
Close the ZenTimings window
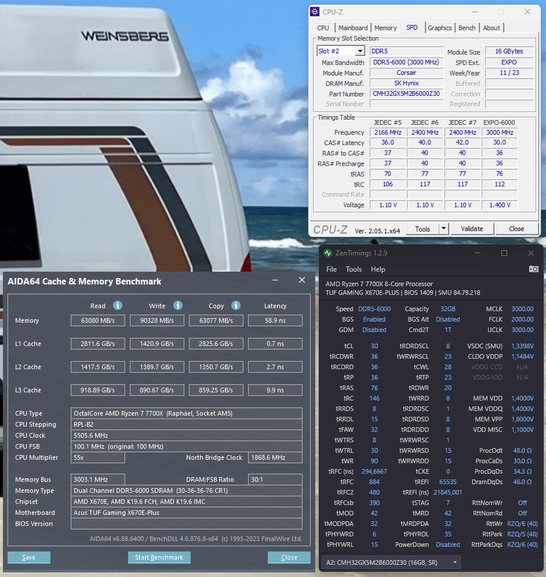531,253
